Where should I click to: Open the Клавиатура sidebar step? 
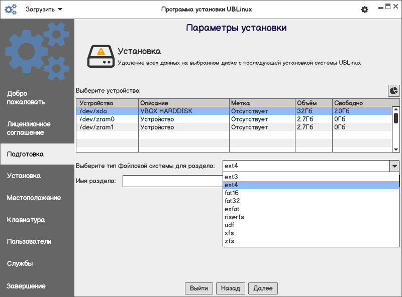(x=26, y=220)
